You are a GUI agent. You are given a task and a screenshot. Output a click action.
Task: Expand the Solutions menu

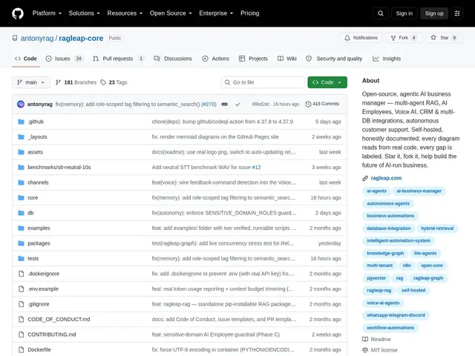tap(84, 13)
